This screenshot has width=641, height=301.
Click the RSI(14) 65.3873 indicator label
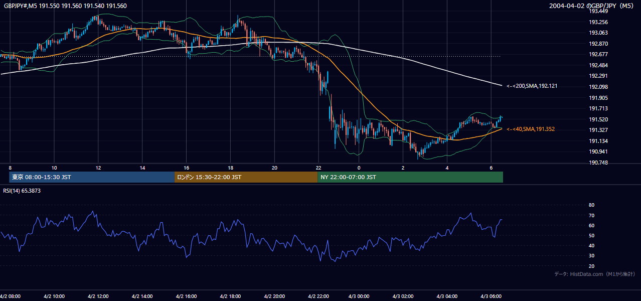[22, 191]
